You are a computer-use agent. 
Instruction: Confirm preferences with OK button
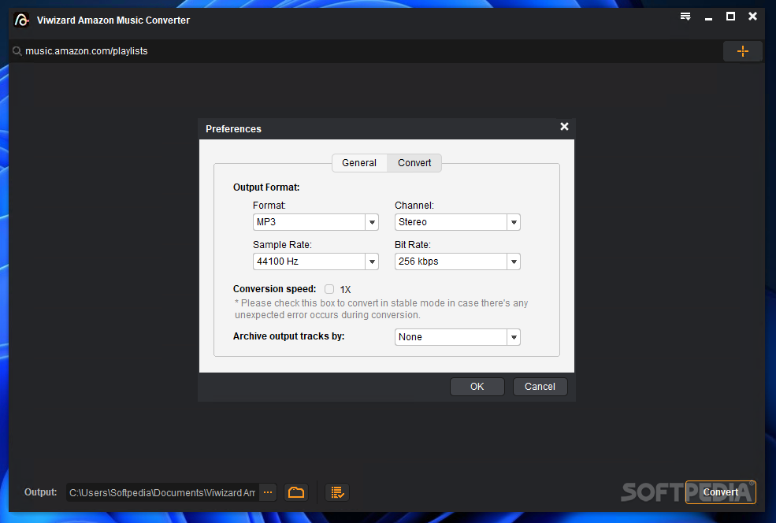tap(477, 387)
